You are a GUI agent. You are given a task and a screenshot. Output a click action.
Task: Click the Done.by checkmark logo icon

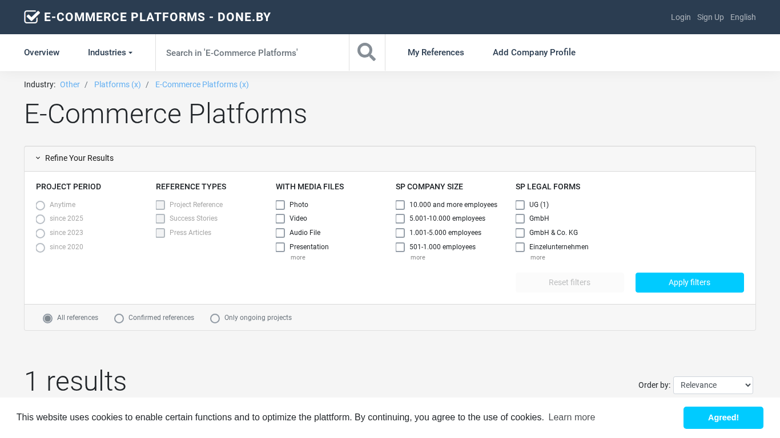(31, 17)
